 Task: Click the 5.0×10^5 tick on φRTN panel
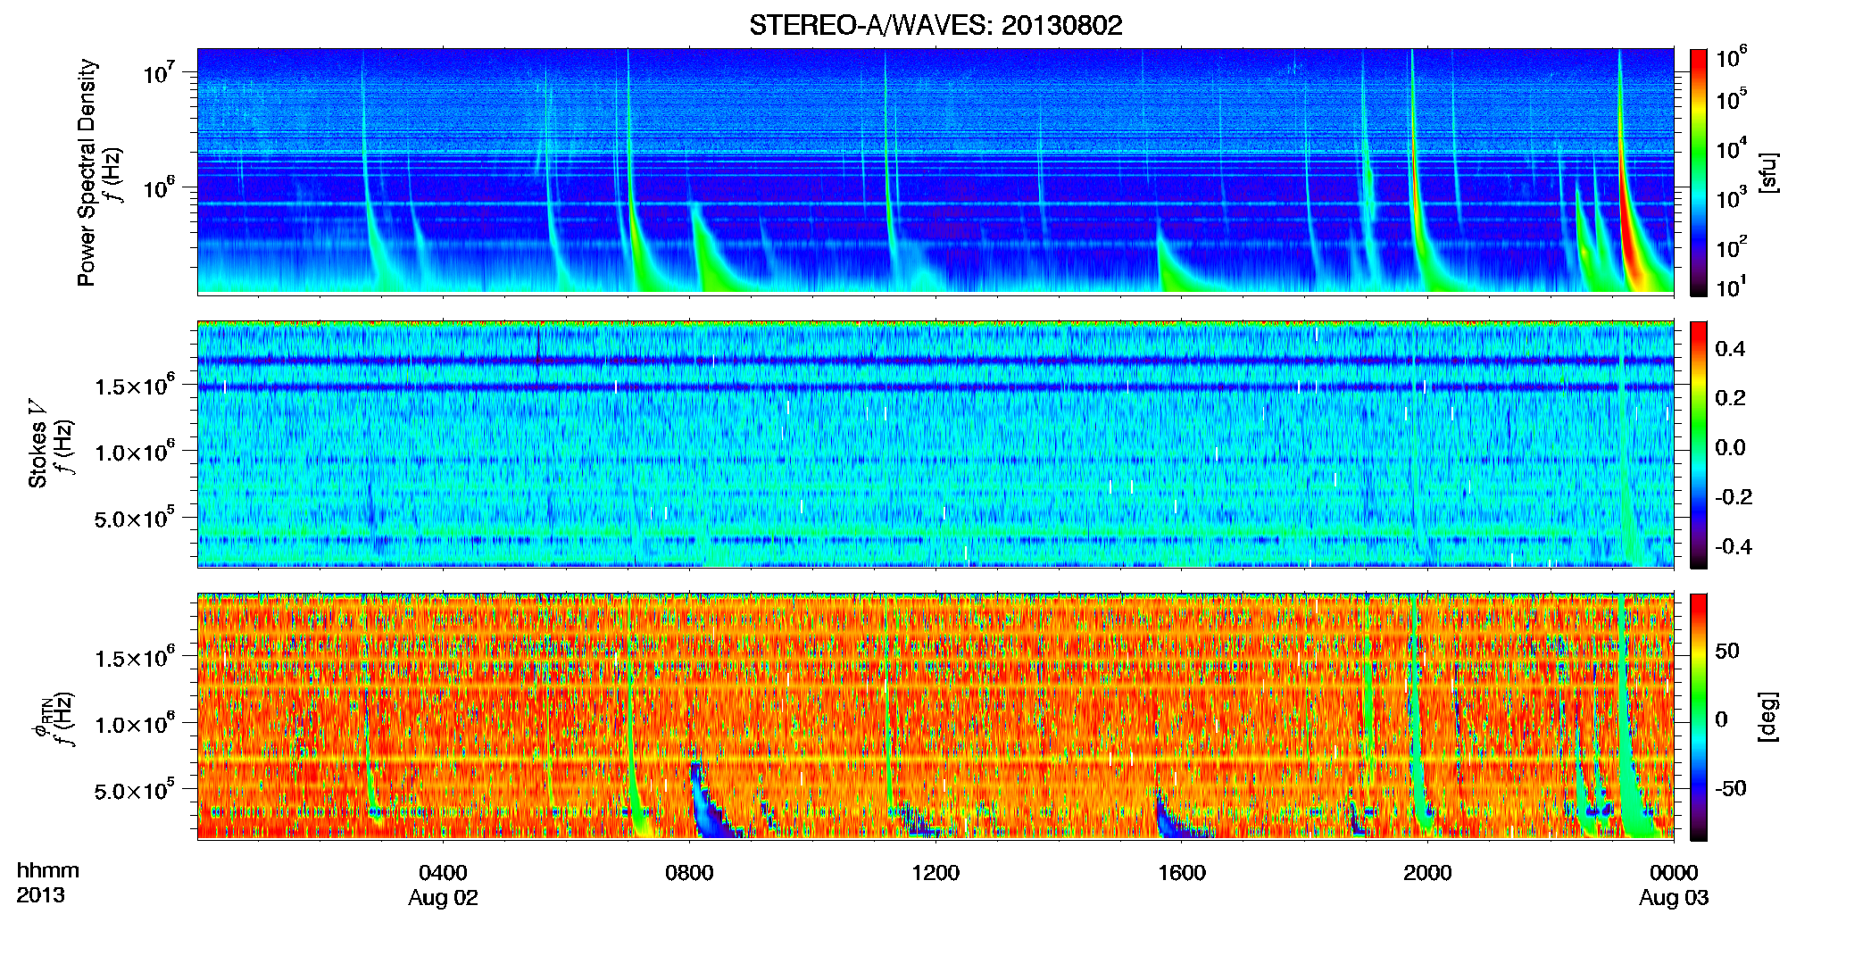coord(135,790)
